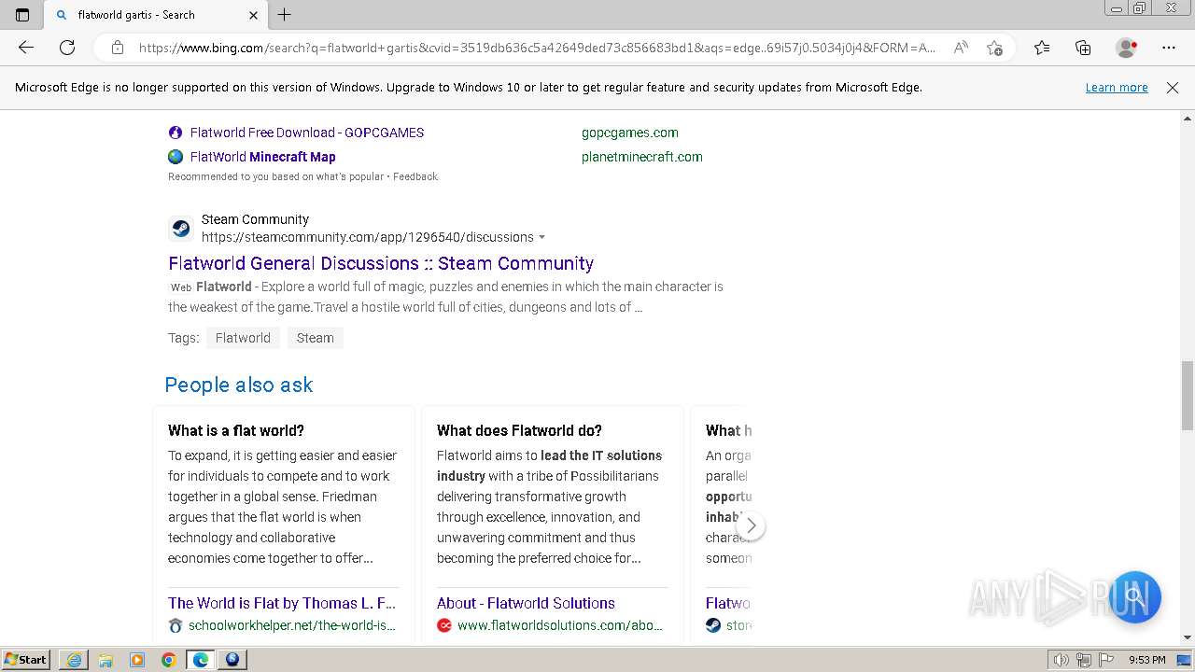Open a new tab with plus icon

pos(285,15)
